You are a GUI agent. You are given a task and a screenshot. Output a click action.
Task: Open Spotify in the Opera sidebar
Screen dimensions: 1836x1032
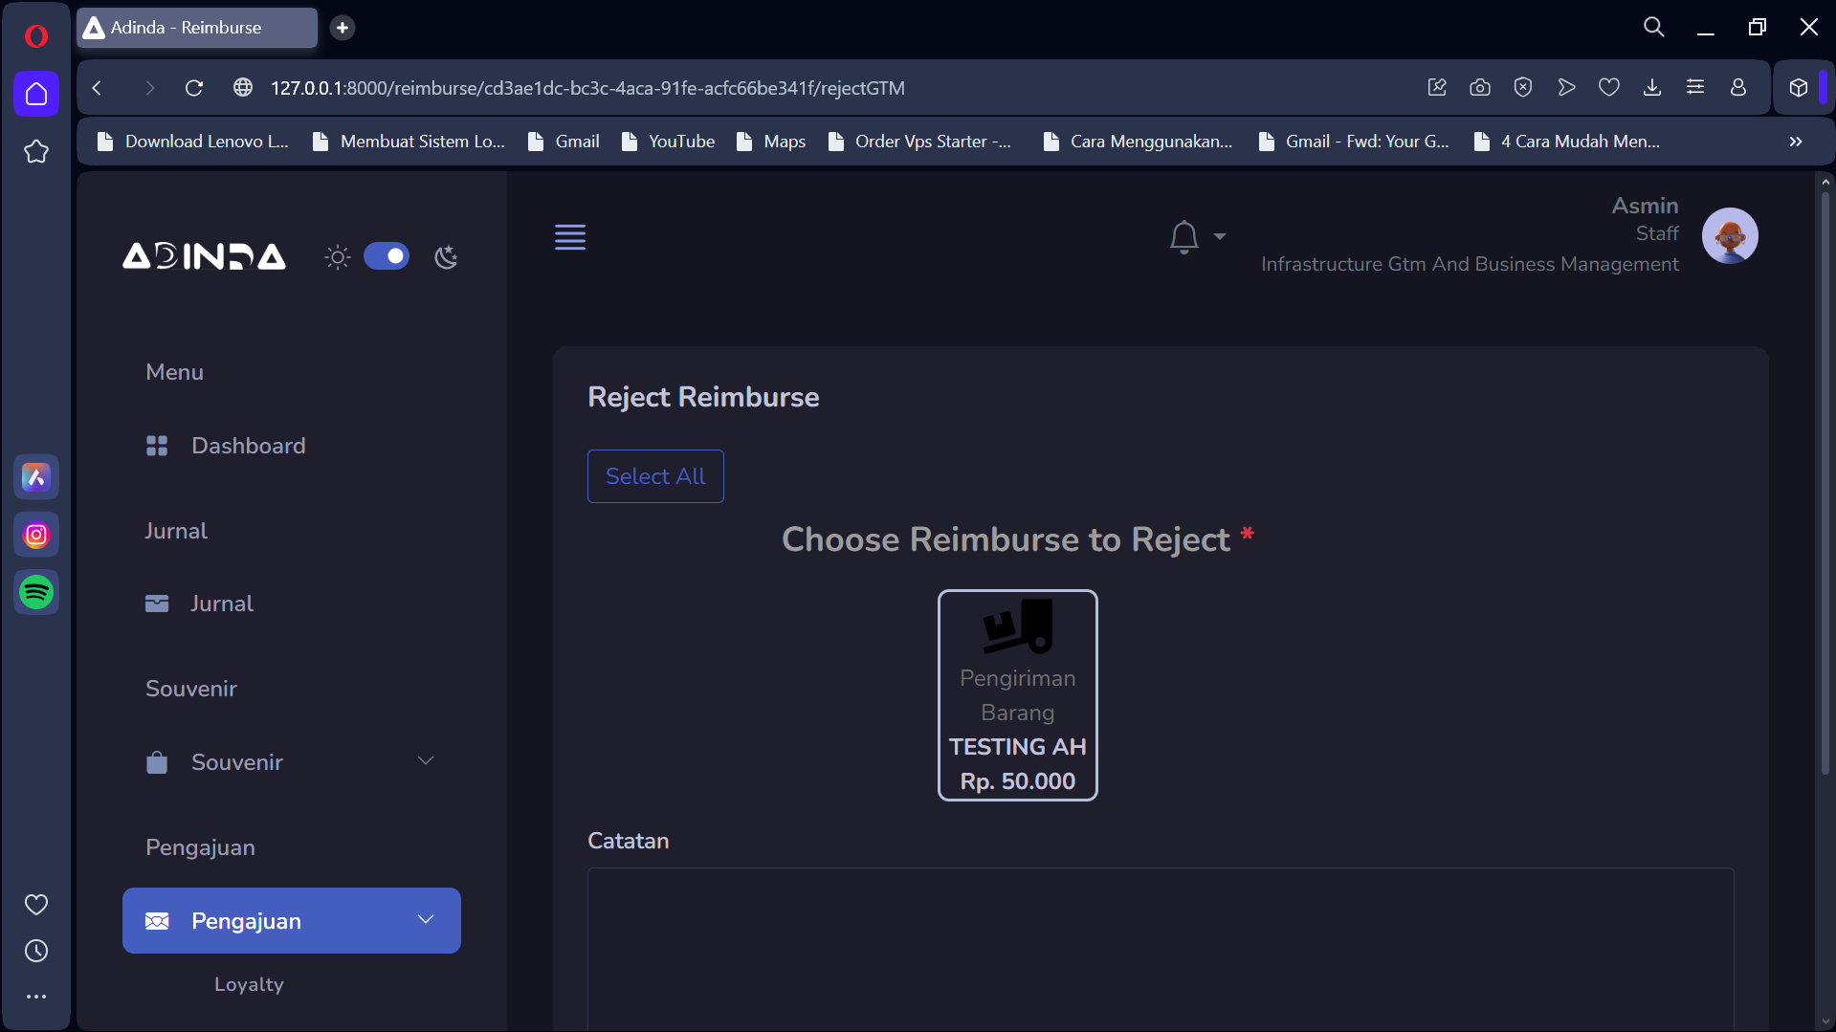pos(36,593)
